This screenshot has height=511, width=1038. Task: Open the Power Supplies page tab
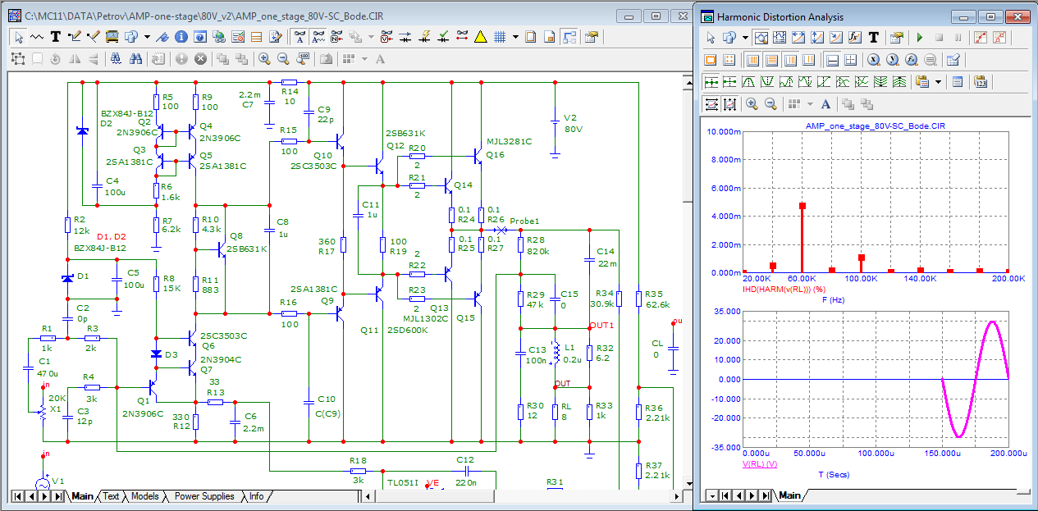pos(204,496)
